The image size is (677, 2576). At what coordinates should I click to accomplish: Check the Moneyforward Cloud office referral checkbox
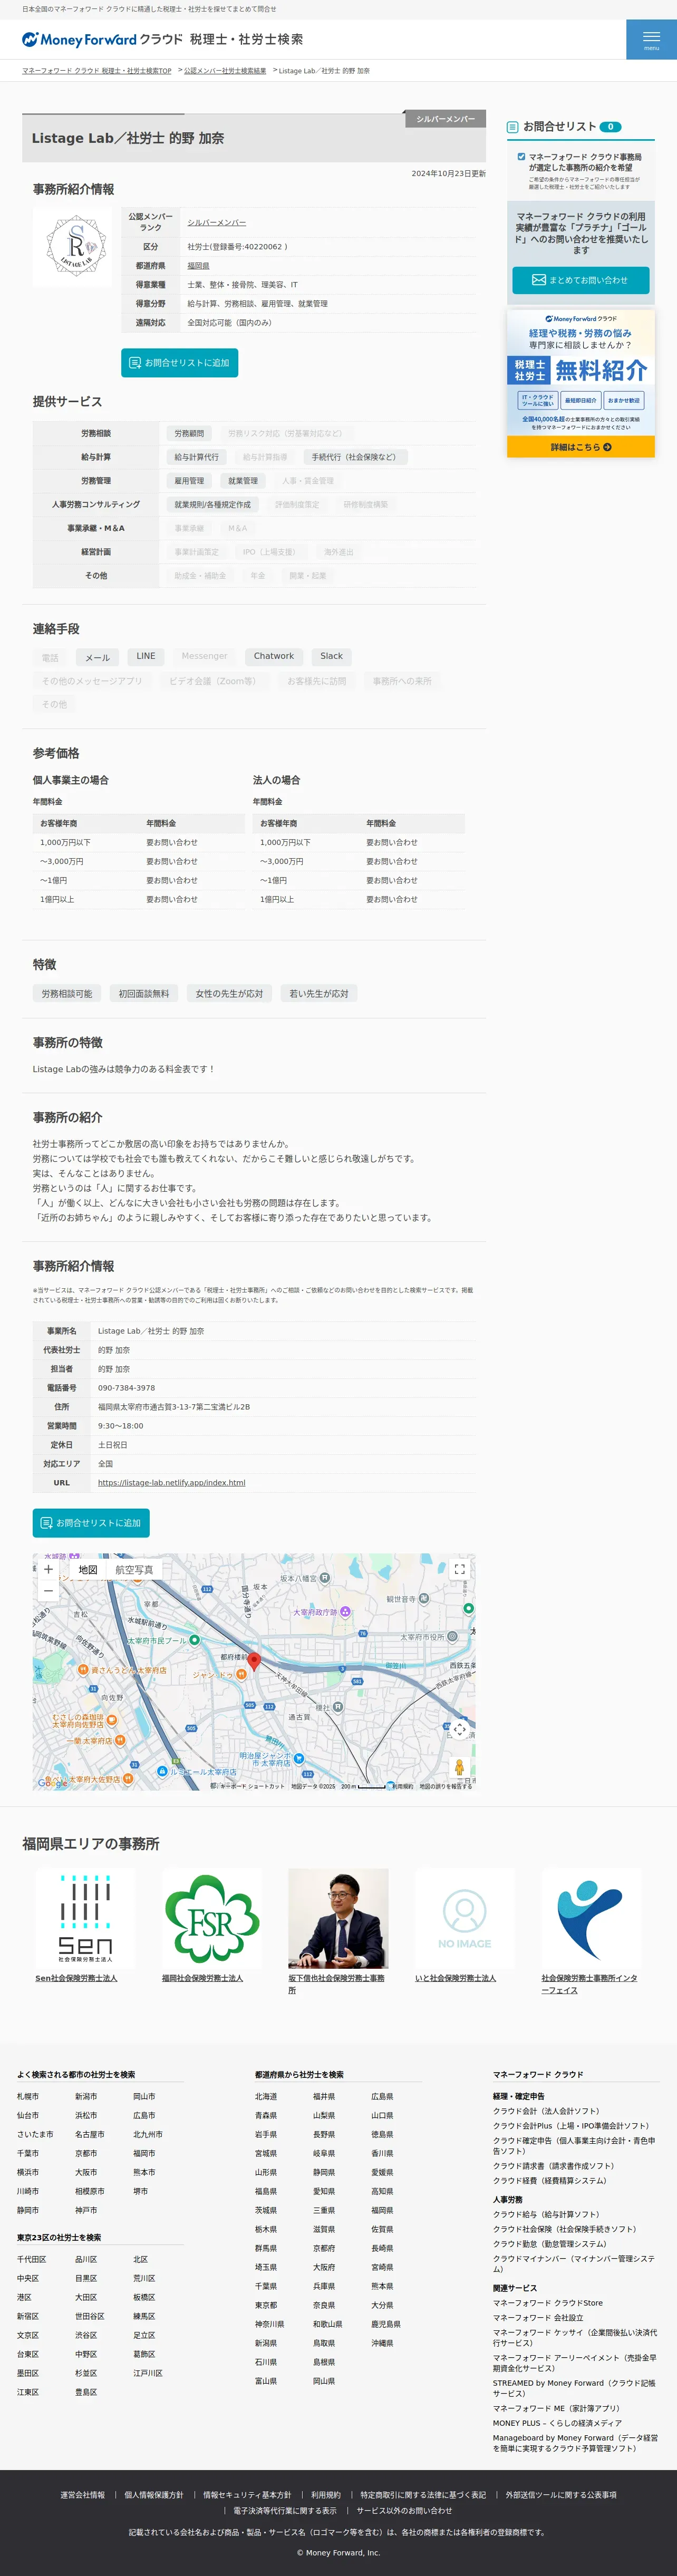pyautogui.click(x=521, y=157)
